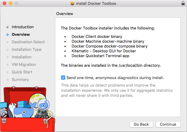Click the Go Back button
Image resolution: width=187 pixels, height=132 pixels.
pyautogui.click(x=141, y=124)
